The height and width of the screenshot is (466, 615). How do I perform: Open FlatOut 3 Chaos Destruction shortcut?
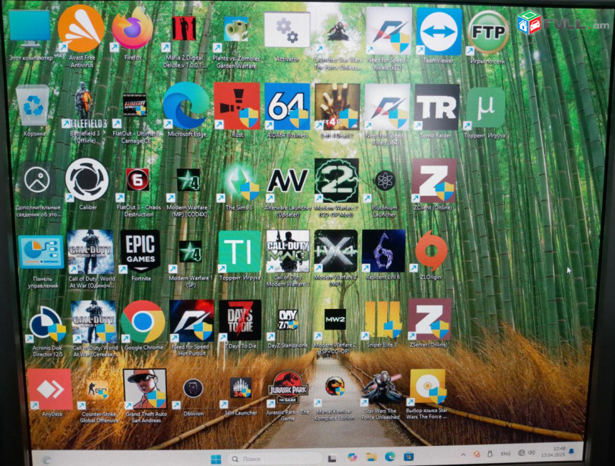(x=138, y=179)
